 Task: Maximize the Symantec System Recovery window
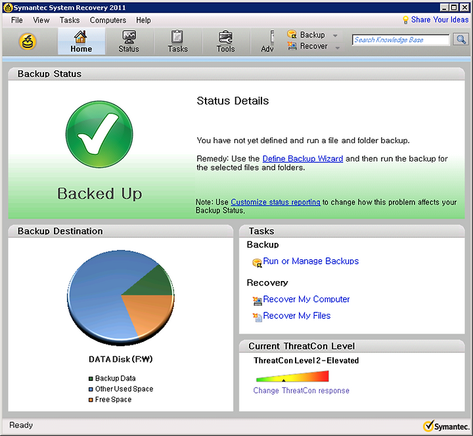[453, 7]
